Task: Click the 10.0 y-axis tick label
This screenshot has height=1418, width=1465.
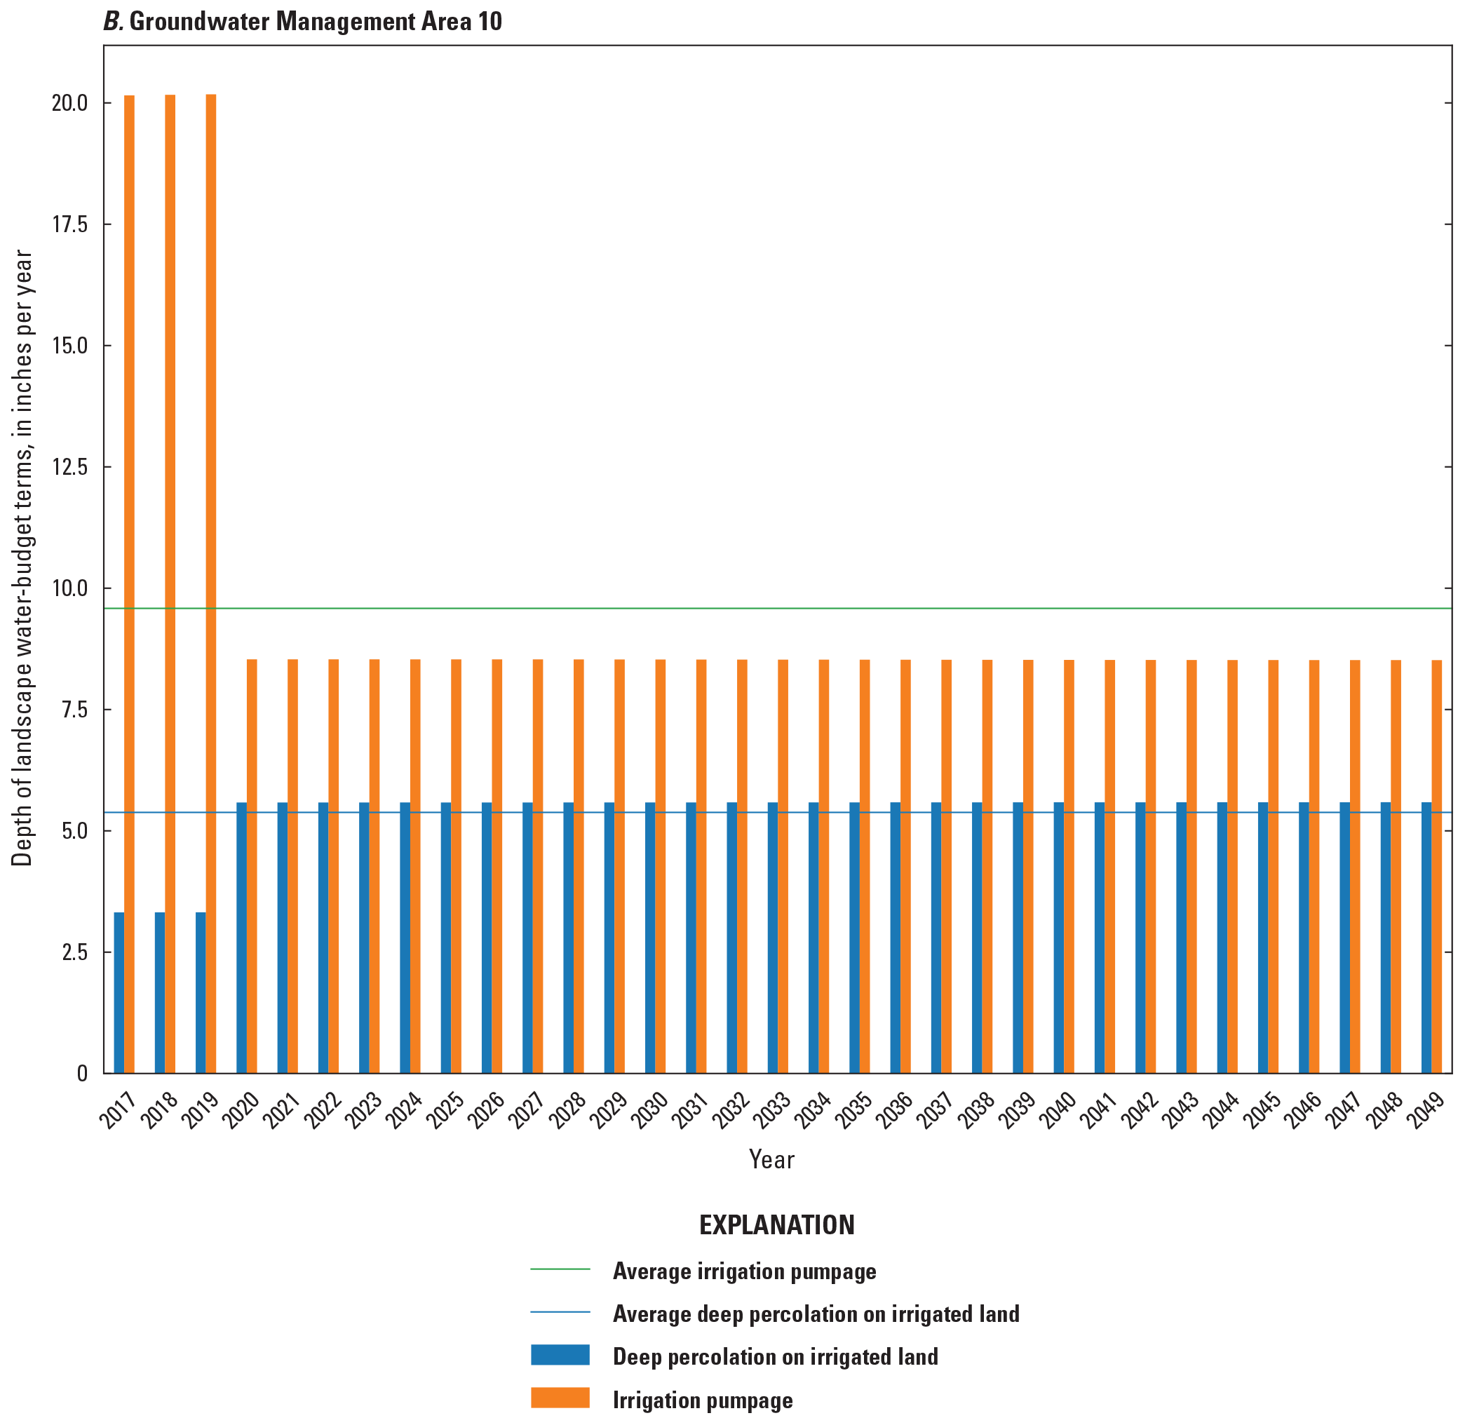Action: coord(69,588)
